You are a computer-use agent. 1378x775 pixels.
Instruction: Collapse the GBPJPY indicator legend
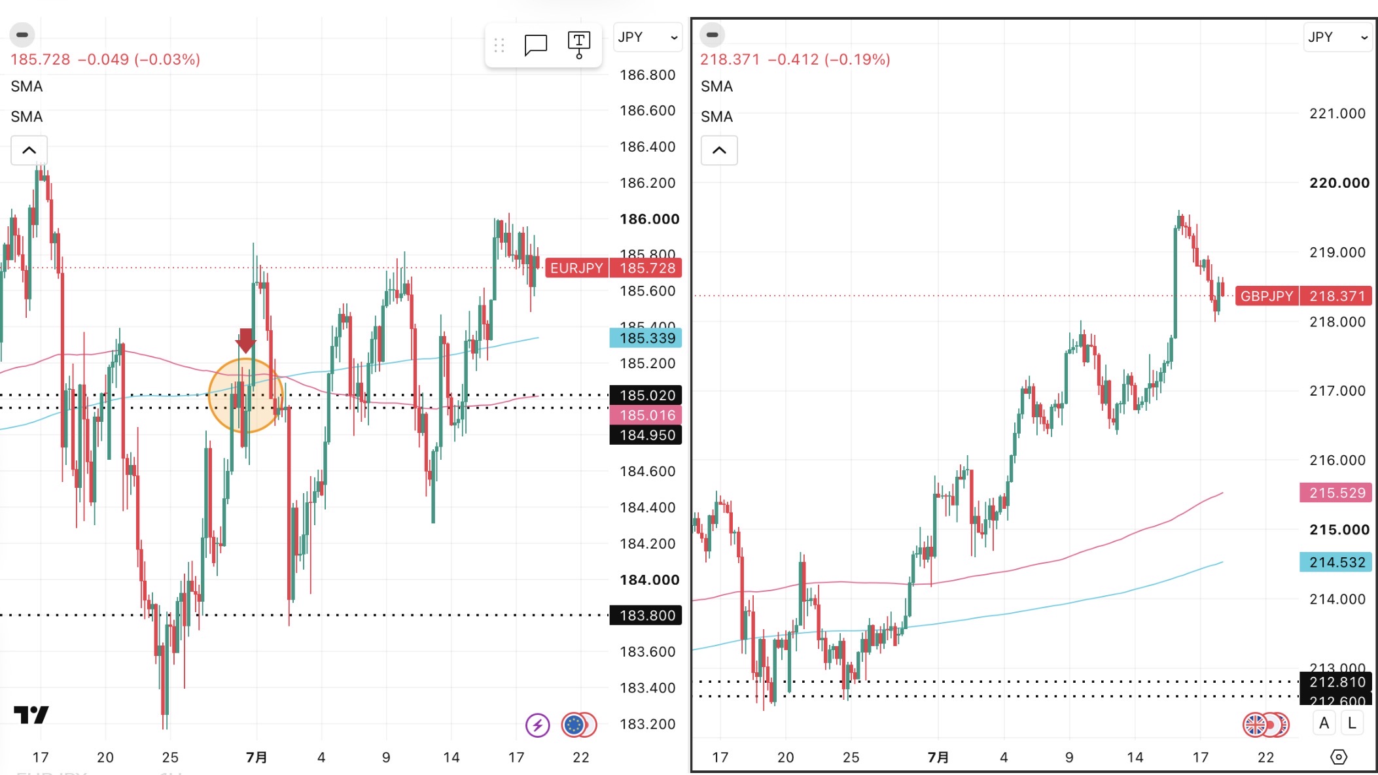point(719,150)
